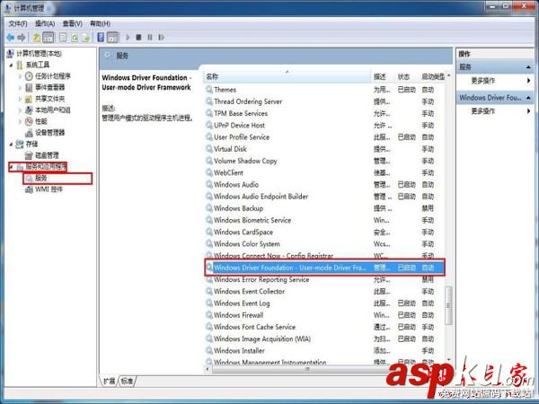This screenshot has height=404, width=539.
Task: Switch to the 标准 tab
Action: coord(127,381)
